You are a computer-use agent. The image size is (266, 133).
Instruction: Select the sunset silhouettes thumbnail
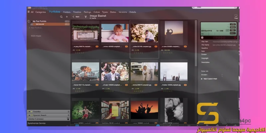[x=144, y=110]
